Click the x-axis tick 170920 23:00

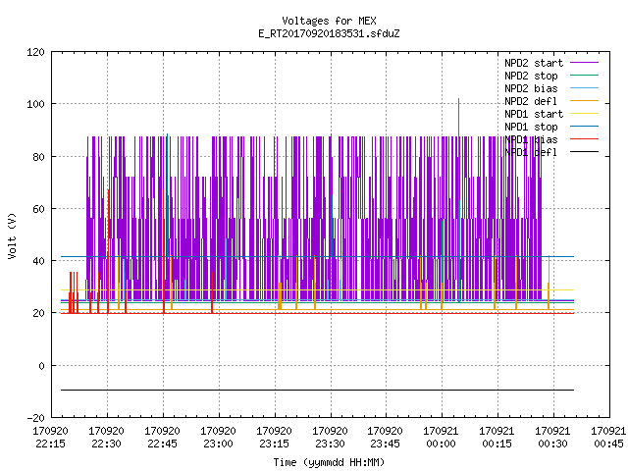tap(218, 438)
